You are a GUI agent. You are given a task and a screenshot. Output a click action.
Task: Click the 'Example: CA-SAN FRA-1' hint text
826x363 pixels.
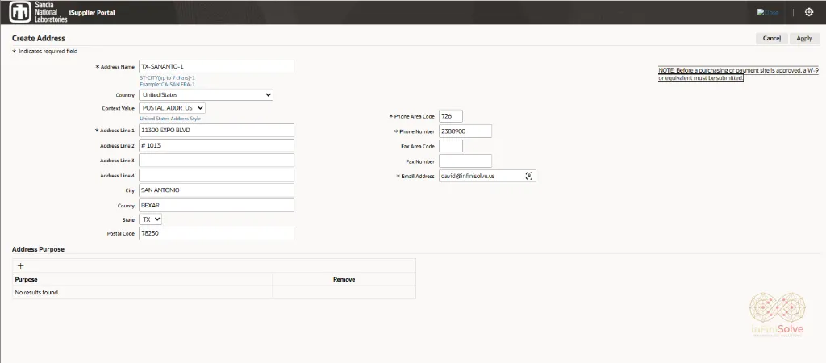168,84
